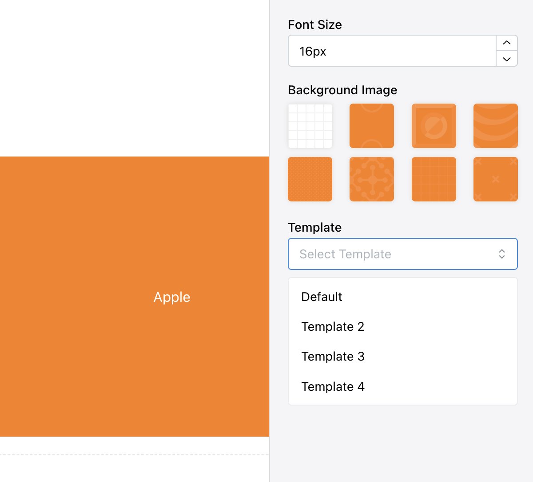Click the Template dropdown chevron arrows

coord(502,254)
